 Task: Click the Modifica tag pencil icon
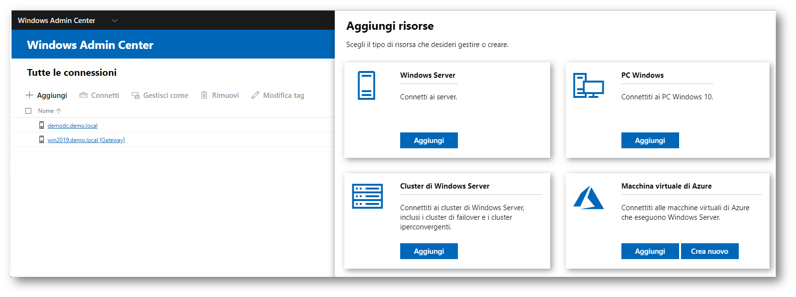click(x=255, y=95)
